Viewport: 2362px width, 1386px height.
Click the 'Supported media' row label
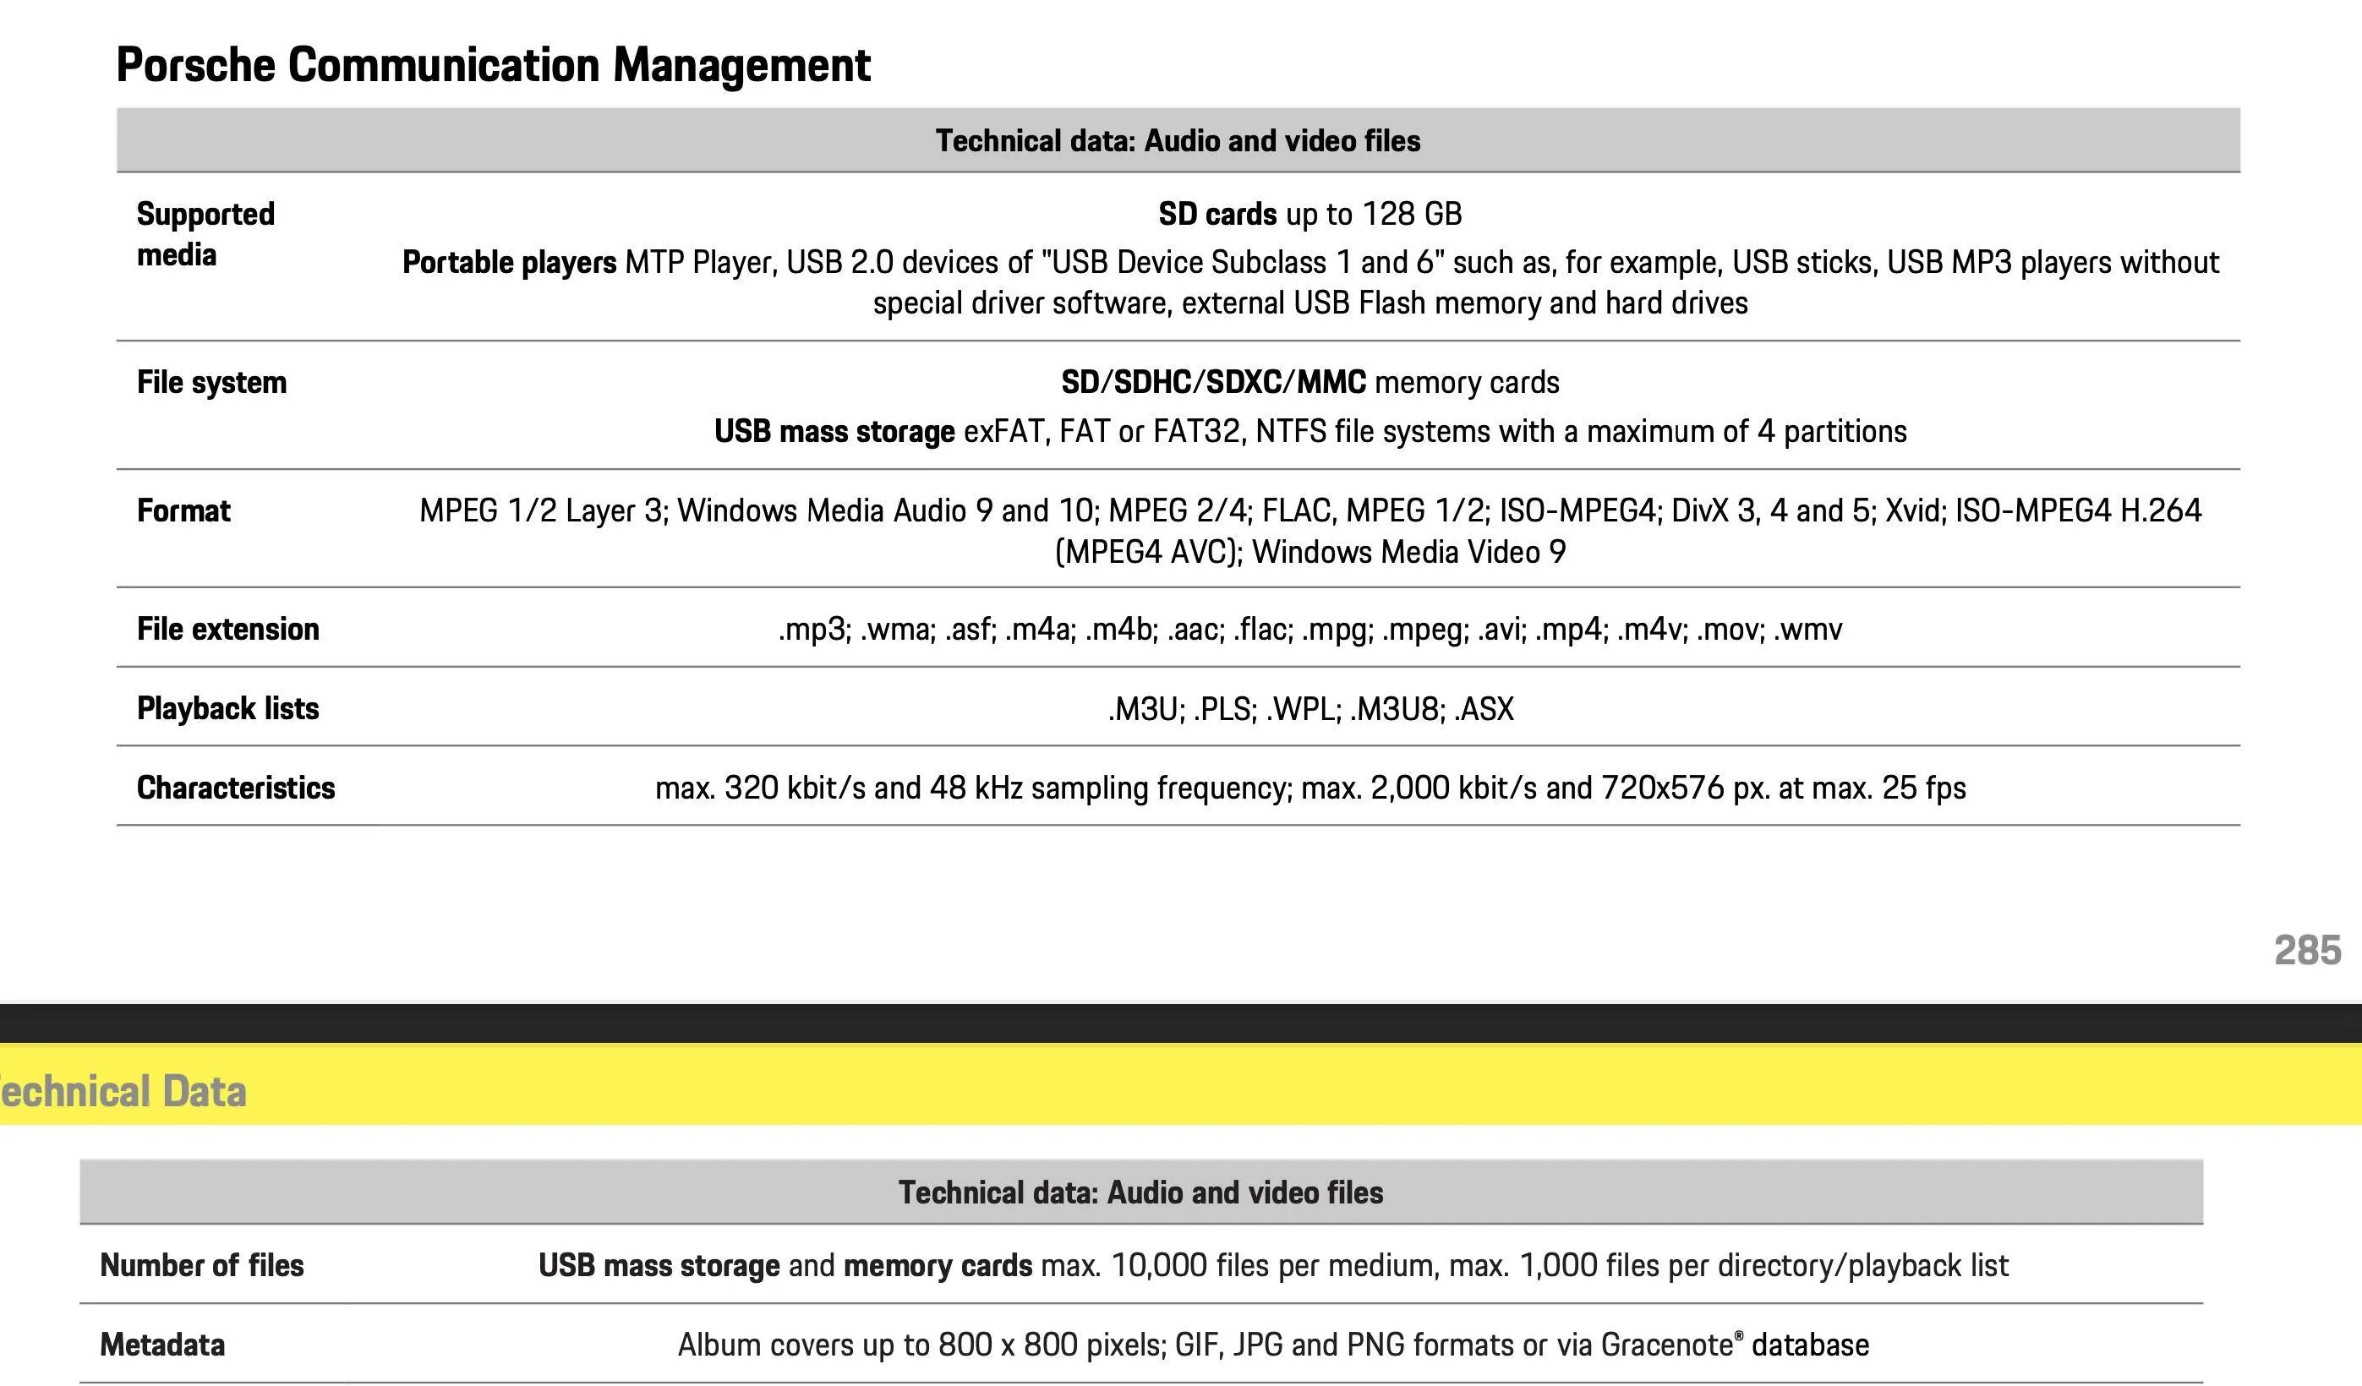[206, 234]
